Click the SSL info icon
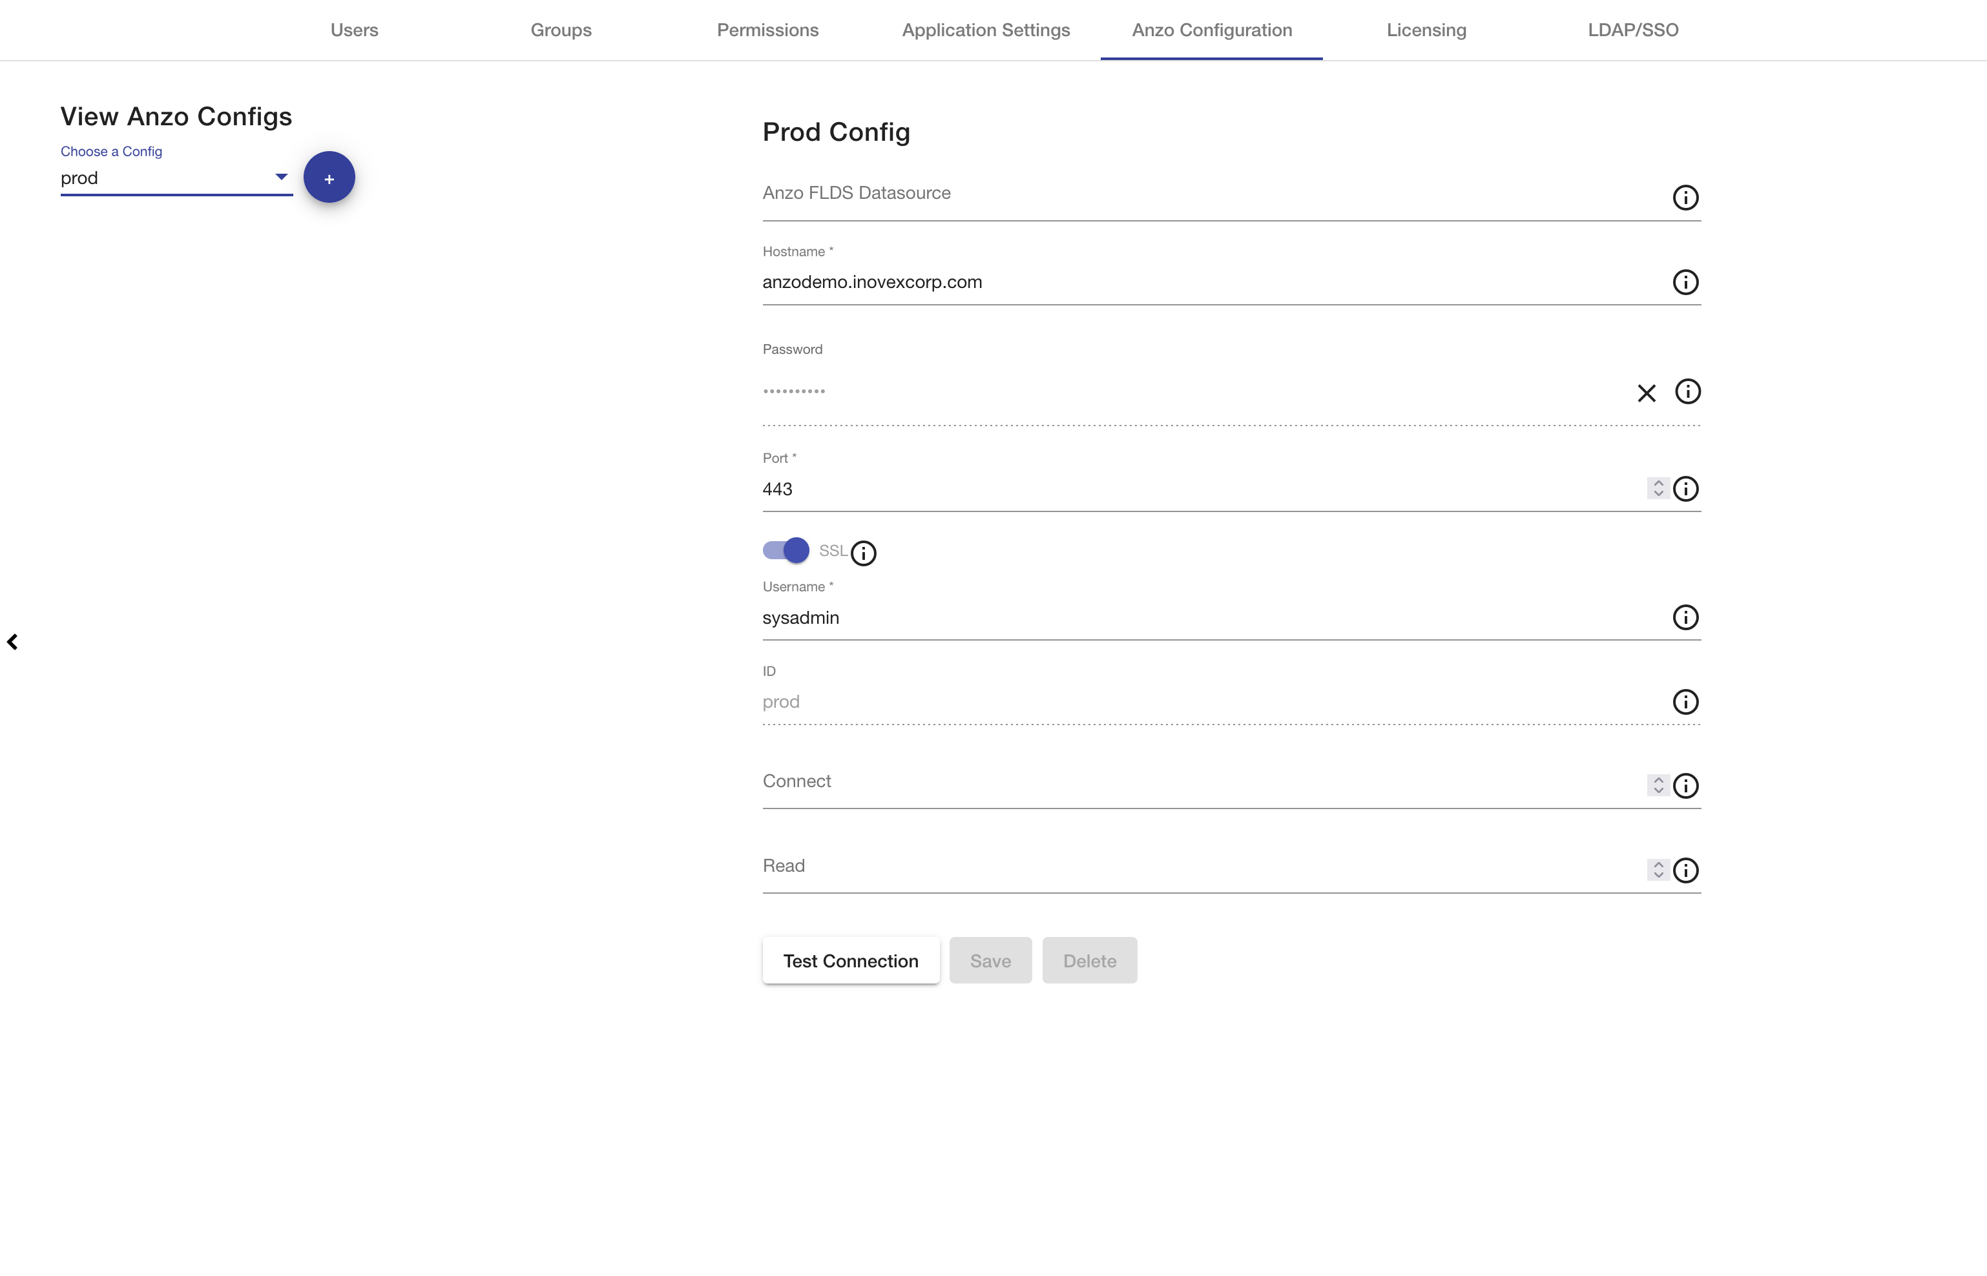Screen dimensions: 1987x1276 click(x=864, y=553)
